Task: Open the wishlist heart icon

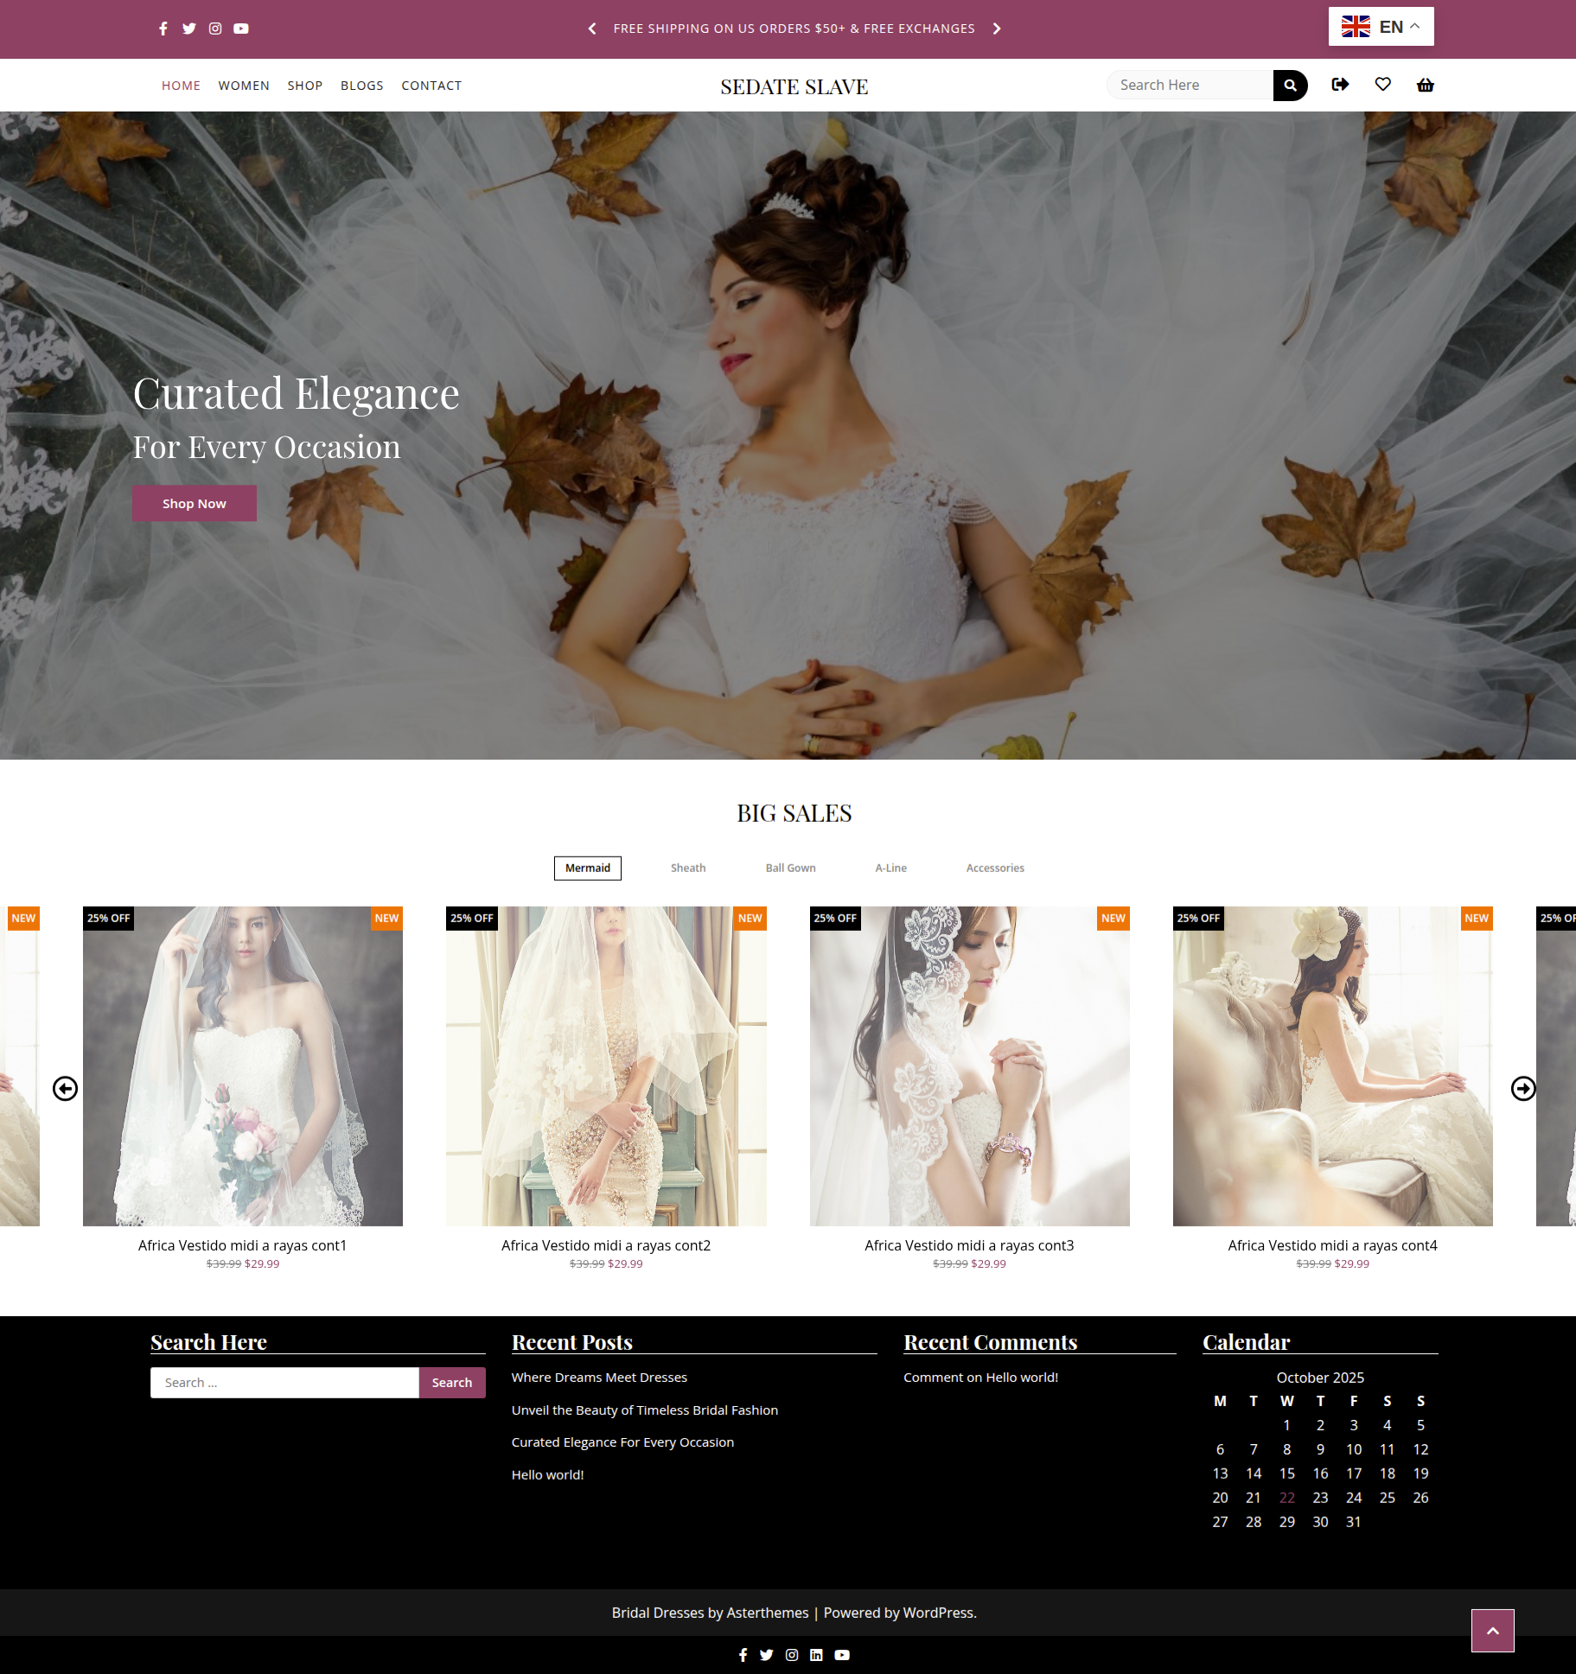Action: pos(1383,85)
